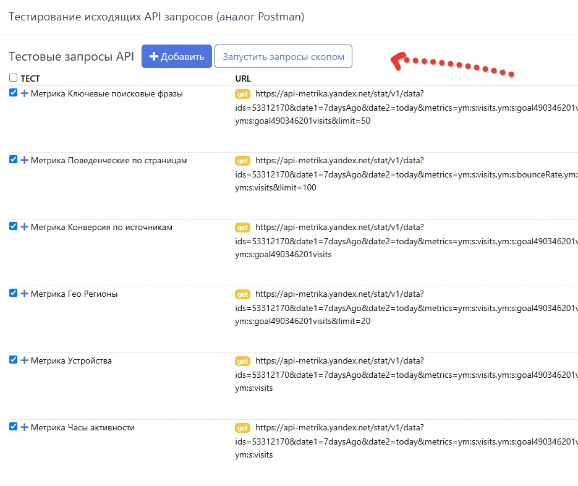Uncheck Метрика Ключевые поисковые фразы checkbox
Screen dimensions: 578x486
coord(13,93)
